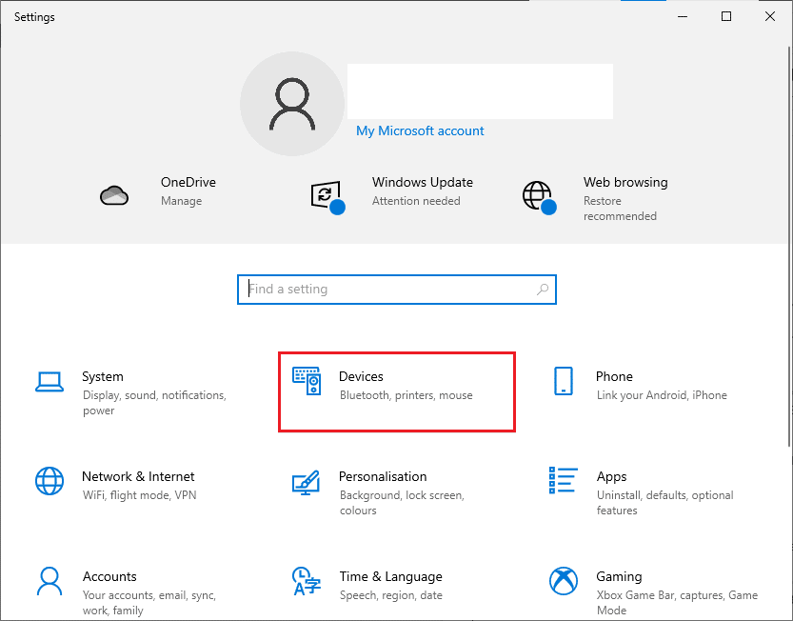Click the Apps category title
793x621 pixels.
tap(611, 477)
